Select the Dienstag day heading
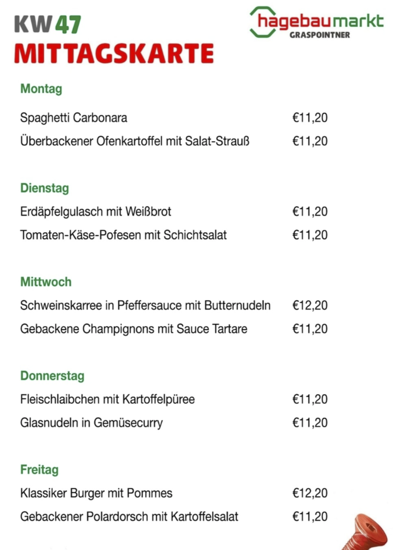 [x=45, y=189]
